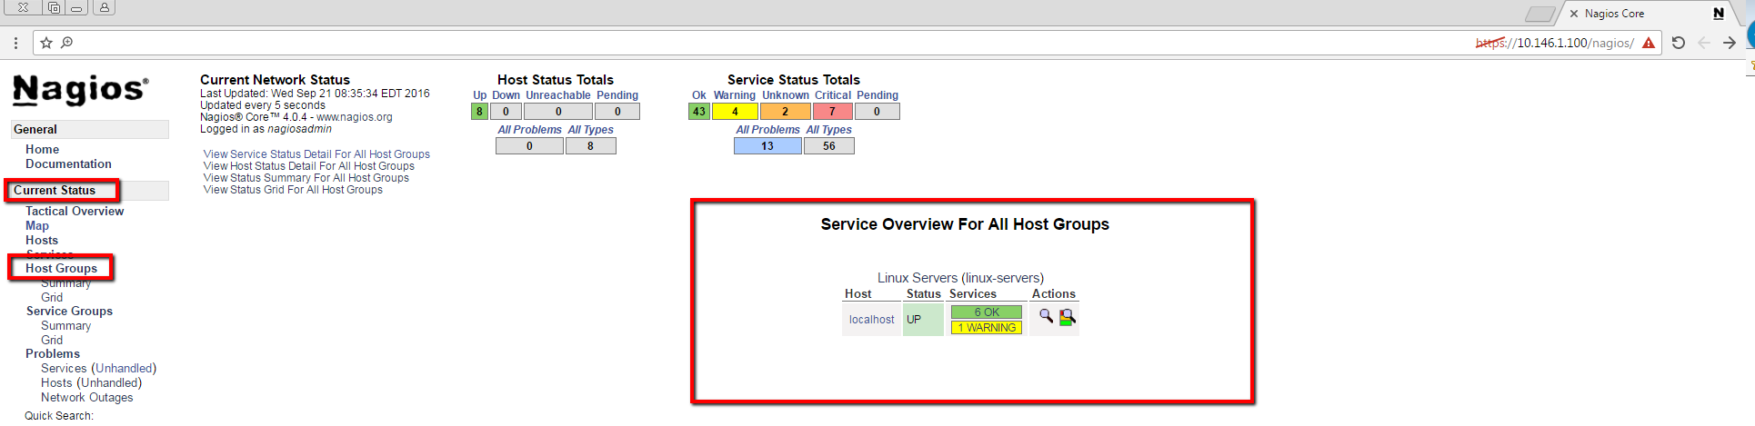The image size is (1755, 426).
Task: Close the Nagios Core tab
Action: [1574, 14]
